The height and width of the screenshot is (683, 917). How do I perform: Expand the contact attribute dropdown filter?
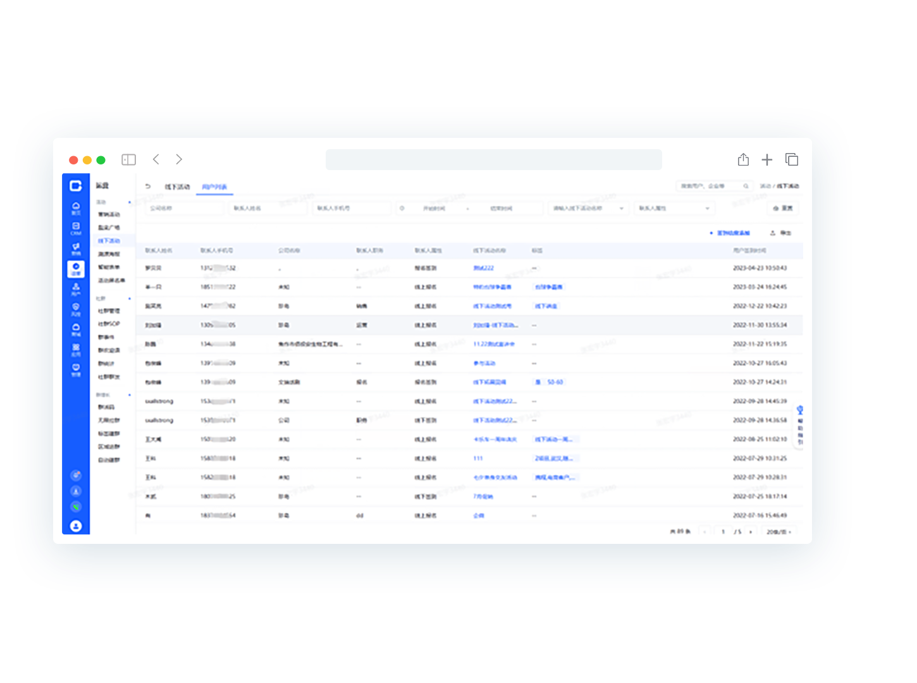click(675, 208)
